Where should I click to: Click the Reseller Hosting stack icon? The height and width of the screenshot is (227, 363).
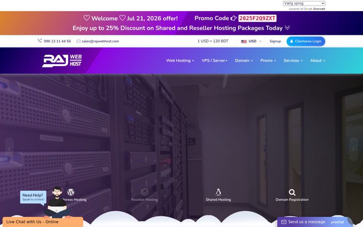click(x=145, y=192)
